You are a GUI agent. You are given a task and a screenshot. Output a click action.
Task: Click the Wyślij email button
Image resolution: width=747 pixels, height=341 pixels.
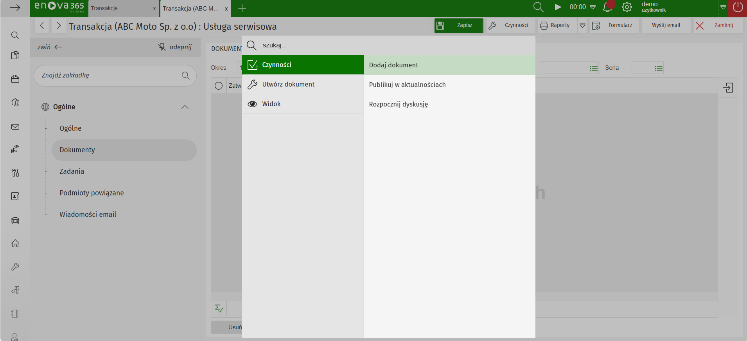pyautogui.click(x=666, y=25)
